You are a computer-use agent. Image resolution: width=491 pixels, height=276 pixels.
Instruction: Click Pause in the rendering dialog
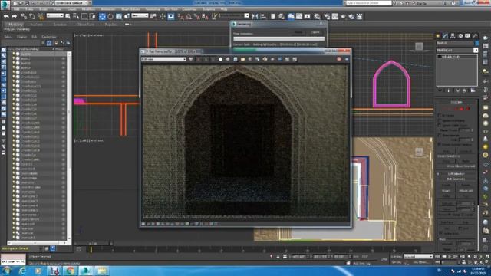(x=298, y=32)
